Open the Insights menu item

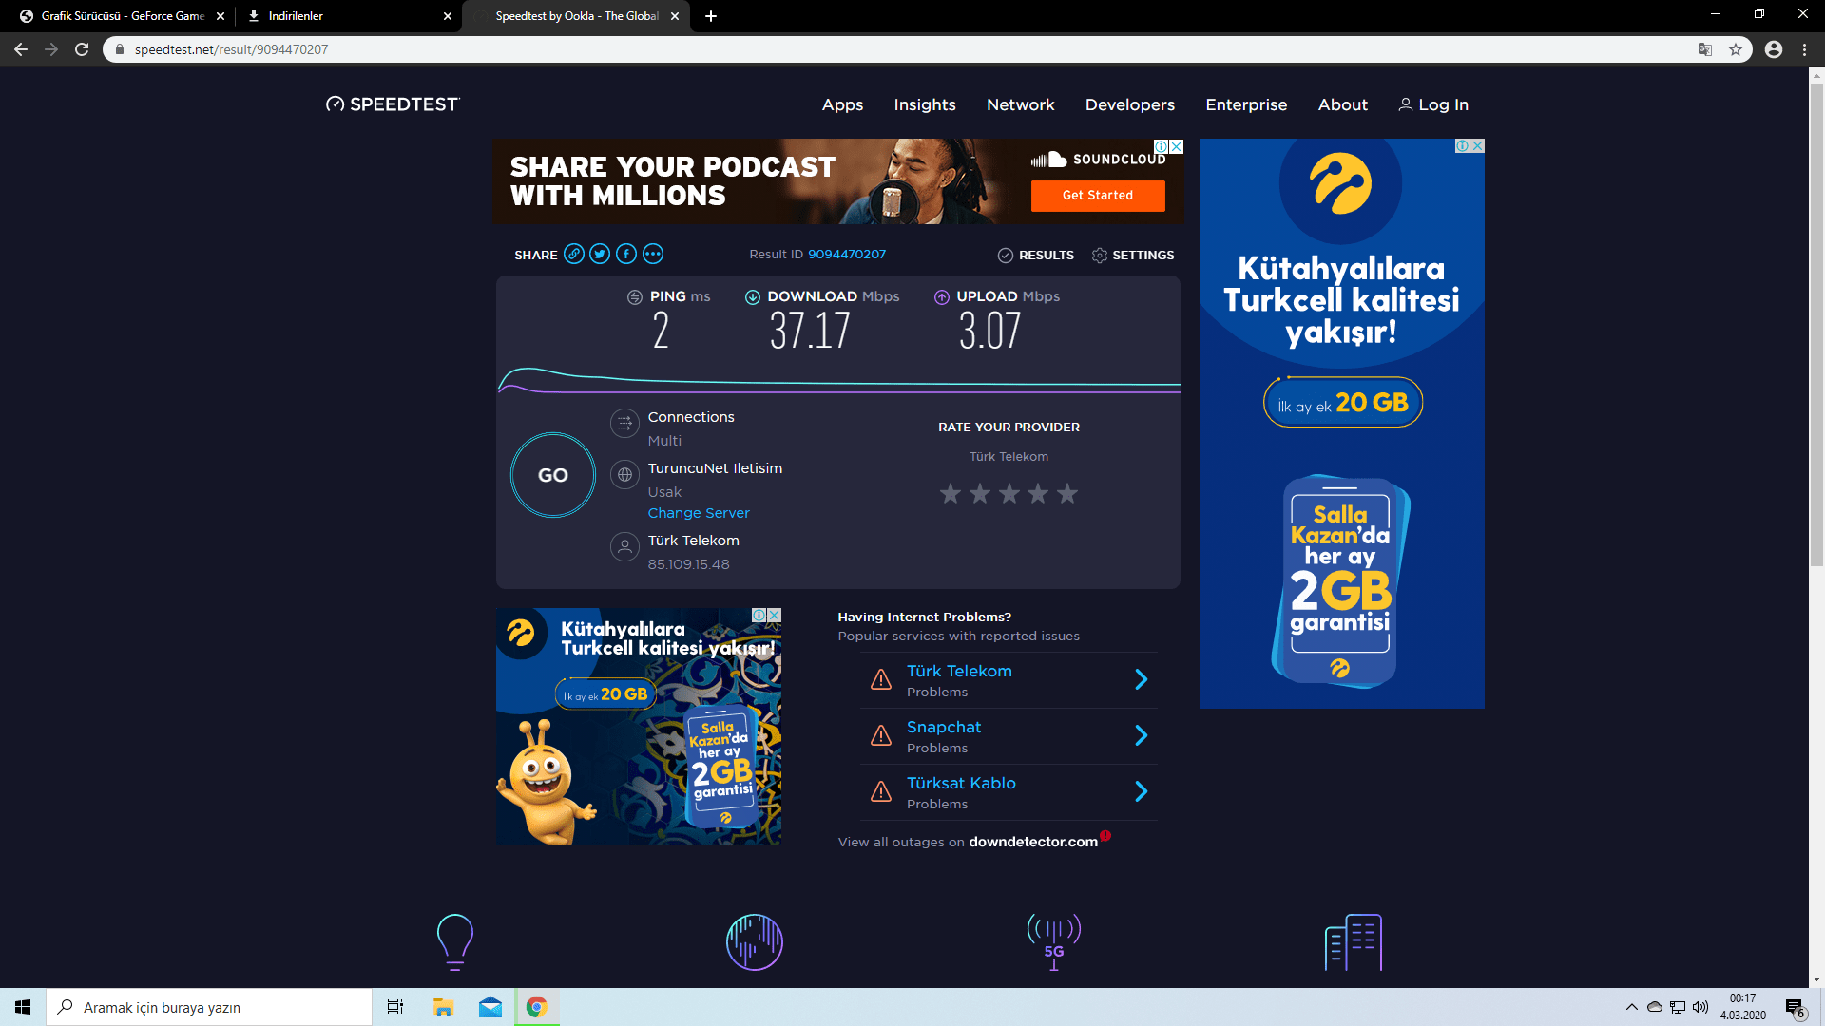[x=924, y=104]
